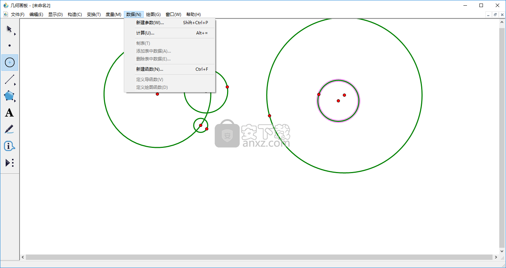
Task: Open the 变换(T) menu
Action: [x=94, y=15]
